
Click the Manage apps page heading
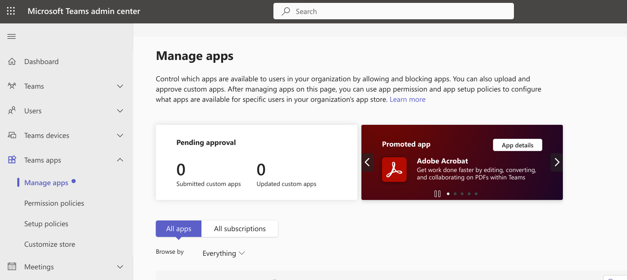tap(194, 56)
